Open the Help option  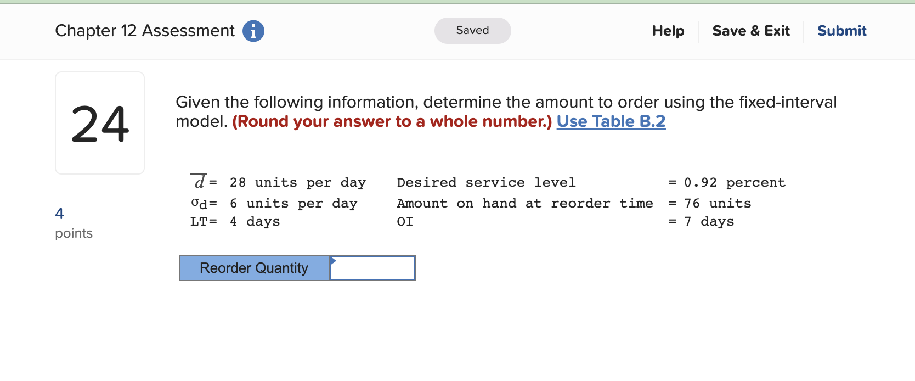coord(668,31)
